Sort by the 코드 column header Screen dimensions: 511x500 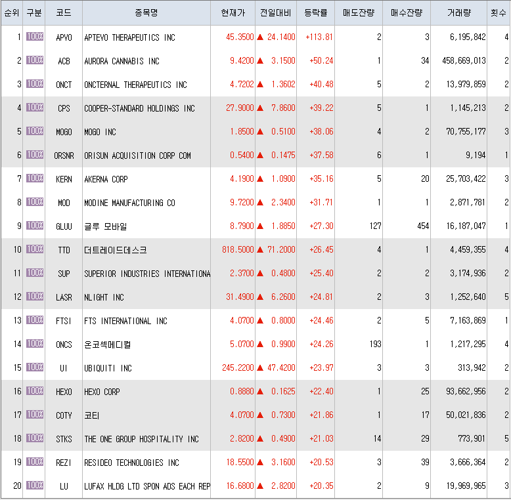pos(64,12)
